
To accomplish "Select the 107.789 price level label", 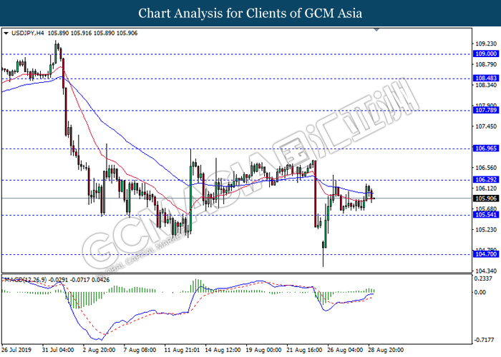I will pyautogui.click(x=486, y=110).
